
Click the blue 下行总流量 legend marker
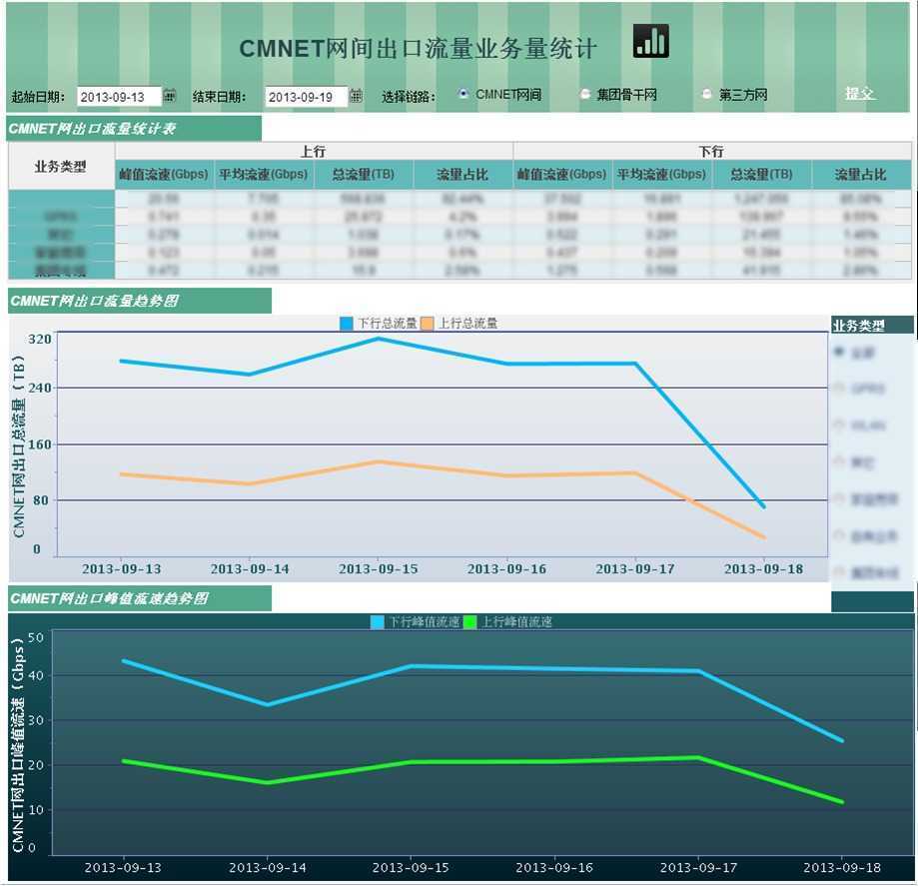click(x=347, y=324)
